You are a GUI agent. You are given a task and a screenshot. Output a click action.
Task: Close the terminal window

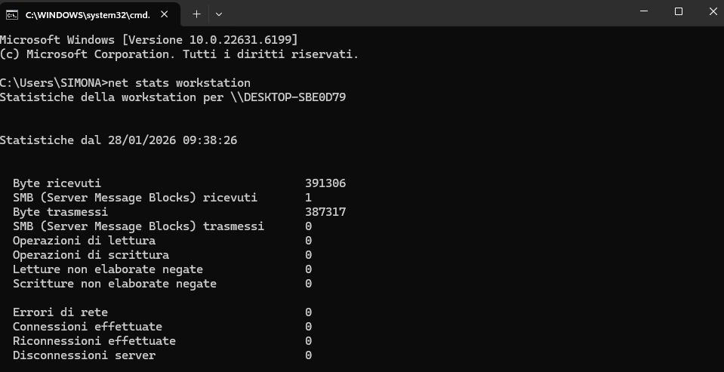[713, 11]
